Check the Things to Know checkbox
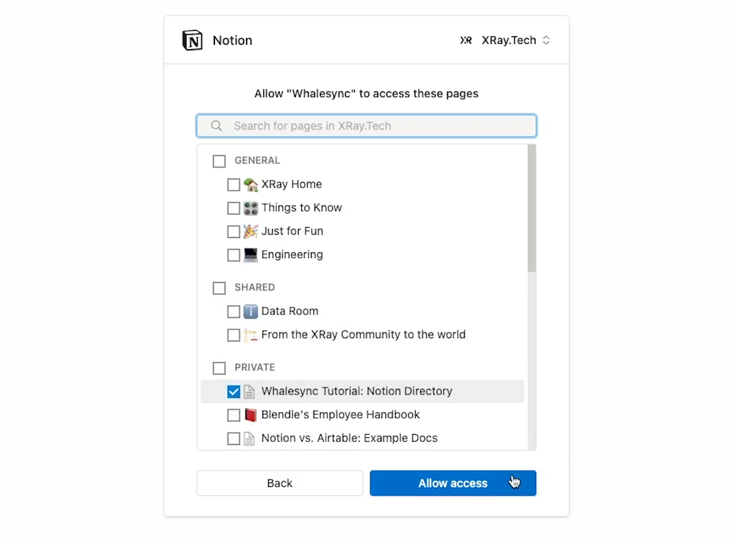 (233, 208)
